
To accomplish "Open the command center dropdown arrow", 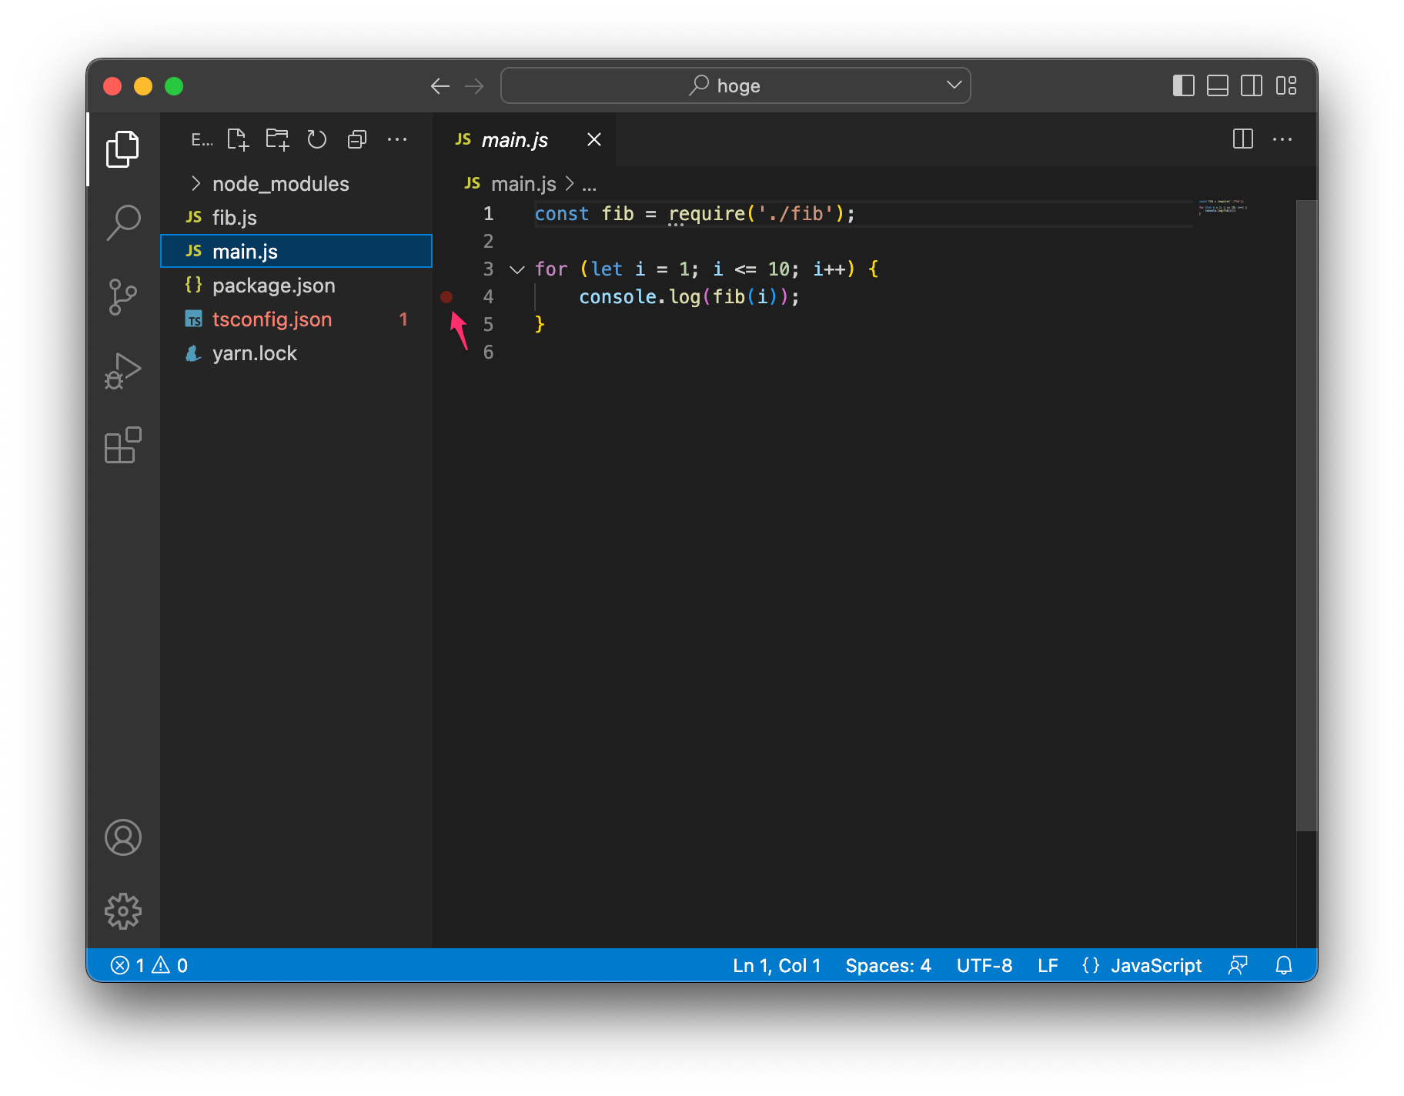I will point(954,85).
